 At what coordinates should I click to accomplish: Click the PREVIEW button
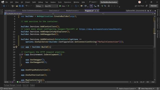(x=153, y=6)
